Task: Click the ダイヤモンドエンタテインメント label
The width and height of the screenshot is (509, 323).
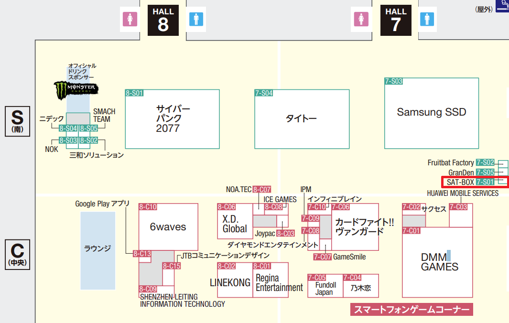Action: click(273, 245)
